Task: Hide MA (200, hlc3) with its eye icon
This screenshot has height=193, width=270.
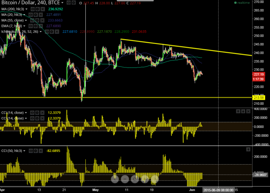Action: coord(33,9)
